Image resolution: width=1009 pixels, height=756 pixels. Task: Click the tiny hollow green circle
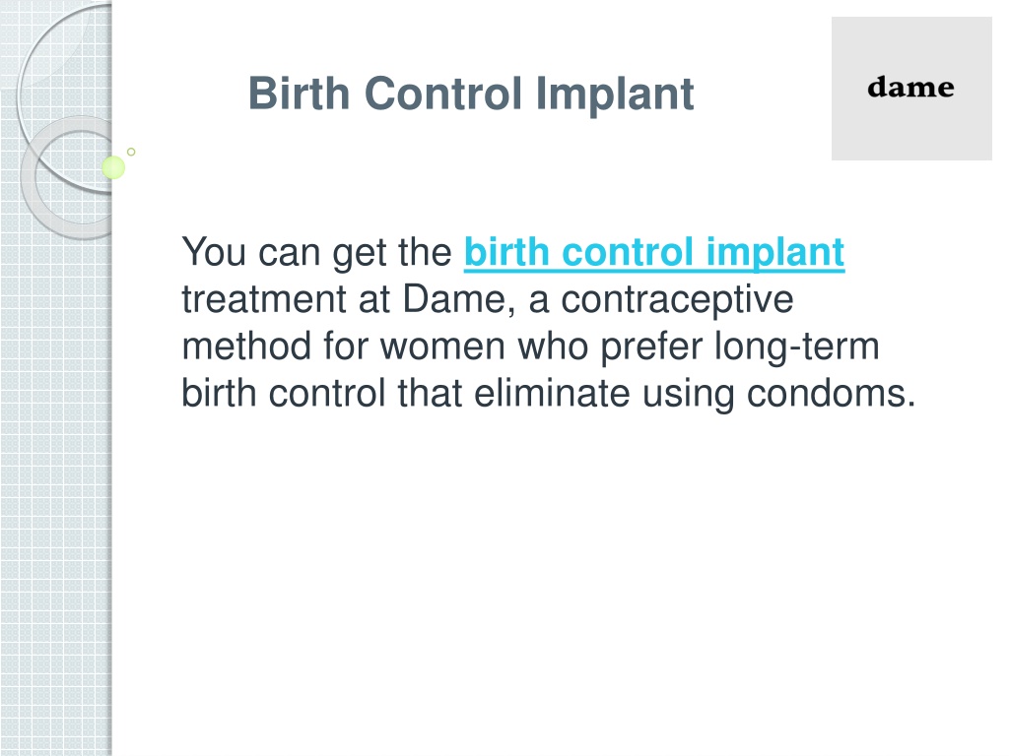[x=131, y=152]
